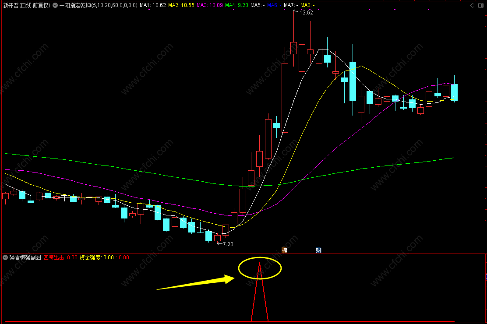Select the MA5 label
Image resolution: width=487 pixels, height=324 pixels.
(258, 5)
